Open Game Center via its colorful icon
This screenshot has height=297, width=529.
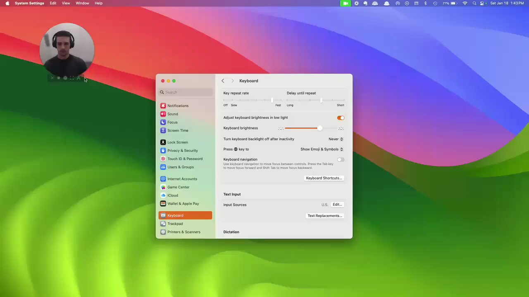(163, 187)
